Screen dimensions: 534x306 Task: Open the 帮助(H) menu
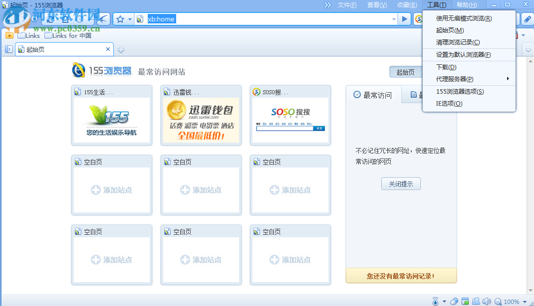coord(467,5)
